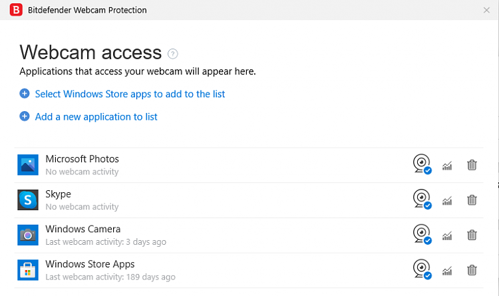Click the Windows Camera app icon

click(28, 235)
